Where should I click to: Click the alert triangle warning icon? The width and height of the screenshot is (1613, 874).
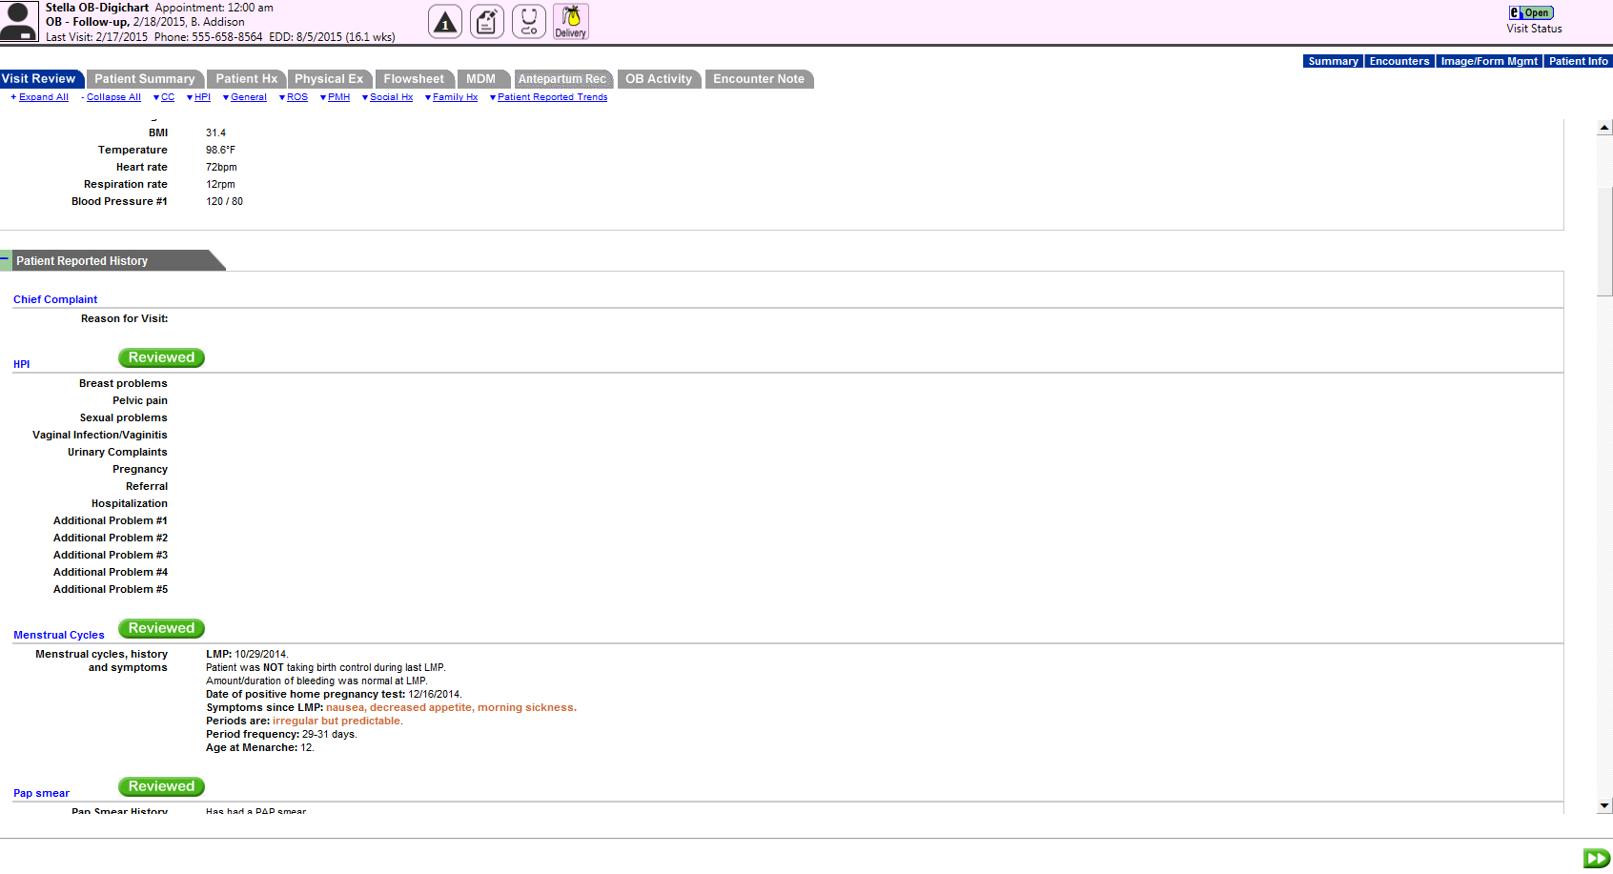tap(445, 22)
